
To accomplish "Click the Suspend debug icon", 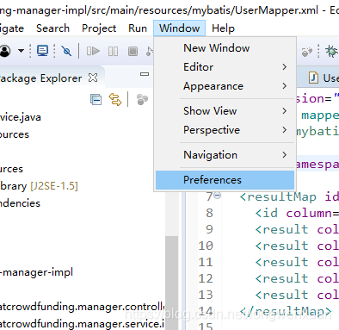I will pyautogui.click(x=113, y=52).
